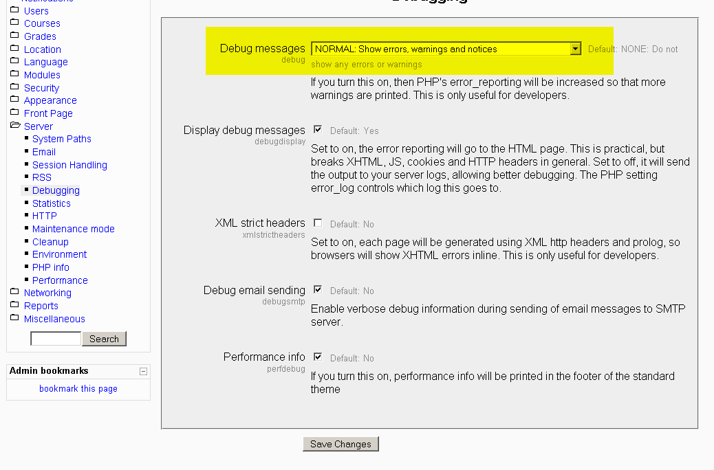Click the 'Admin bookmarks' block title

point(49,371)
